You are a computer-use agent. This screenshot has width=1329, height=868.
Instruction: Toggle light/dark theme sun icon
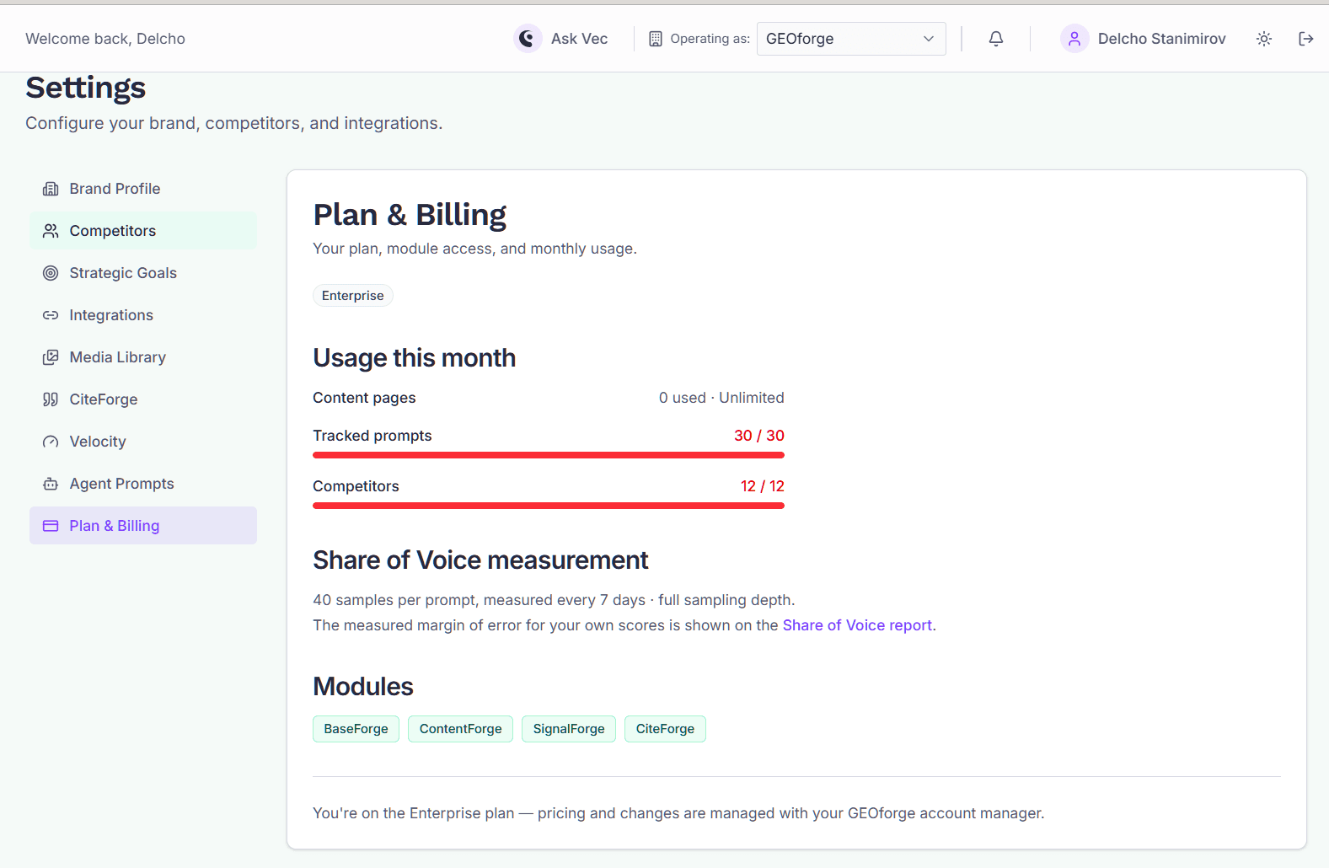coord(1264,39)
